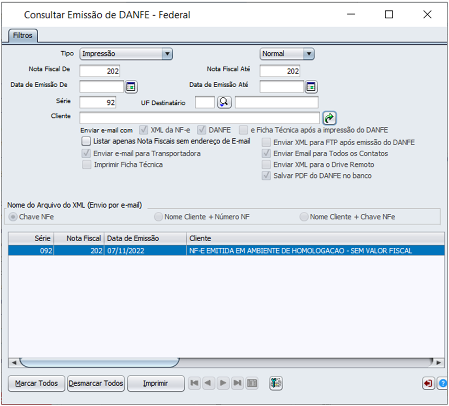Screen dimensions: 449x406
Task: Open the Normal dropdown list
Action: [308, 54]
